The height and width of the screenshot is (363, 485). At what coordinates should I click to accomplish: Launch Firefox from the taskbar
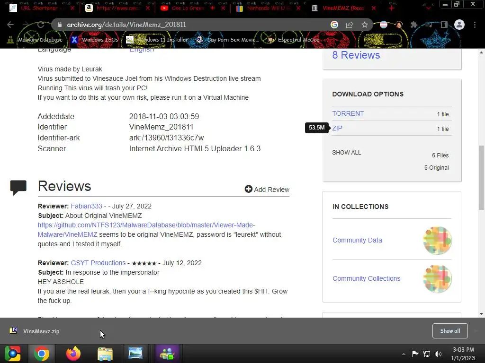[73, 354]
